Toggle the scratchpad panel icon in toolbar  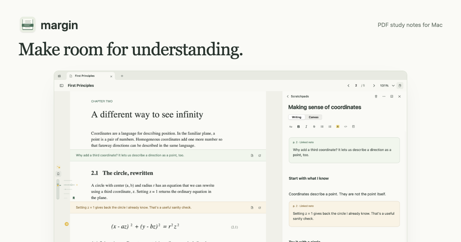point(400,86)
